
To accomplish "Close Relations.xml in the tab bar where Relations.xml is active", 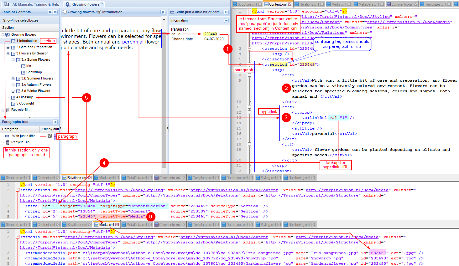I will coord(90,178).
